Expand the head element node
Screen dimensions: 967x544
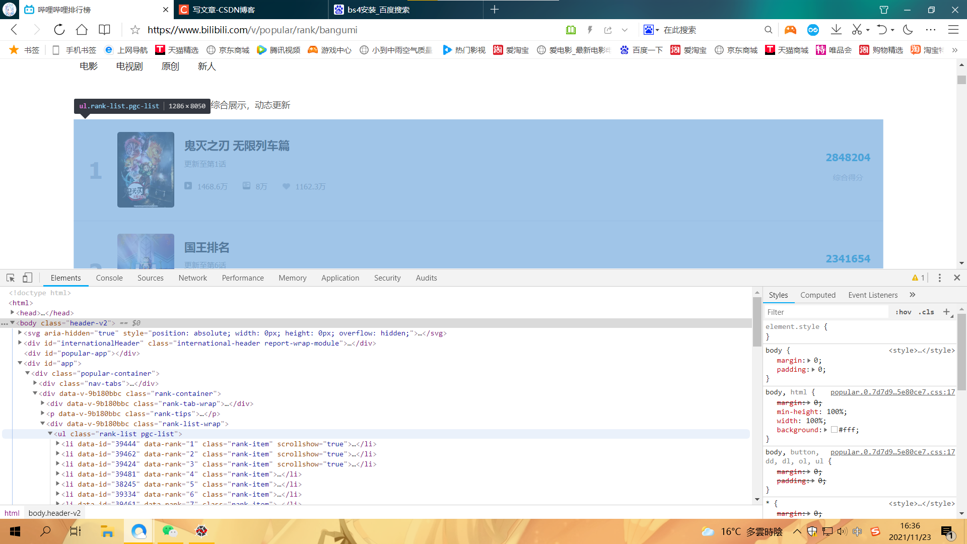[13, 313]
